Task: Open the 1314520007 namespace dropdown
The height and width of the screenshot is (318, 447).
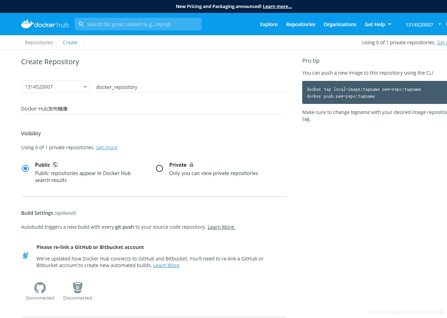Action: pyautogui.click(x=56, y=87)
